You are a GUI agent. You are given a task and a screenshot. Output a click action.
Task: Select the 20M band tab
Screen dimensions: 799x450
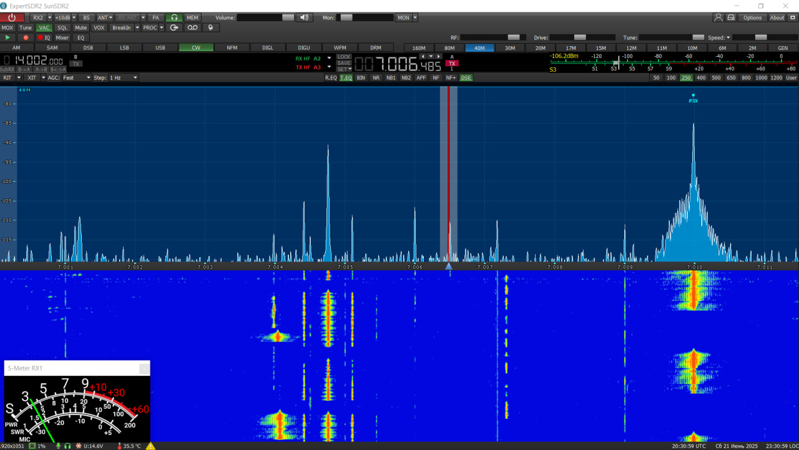coord(540,48)
